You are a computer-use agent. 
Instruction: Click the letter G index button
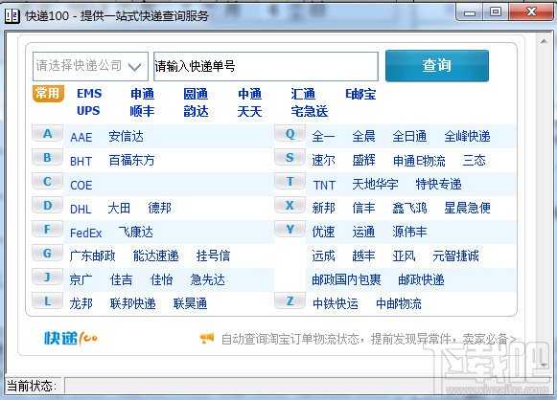(47, 254)
